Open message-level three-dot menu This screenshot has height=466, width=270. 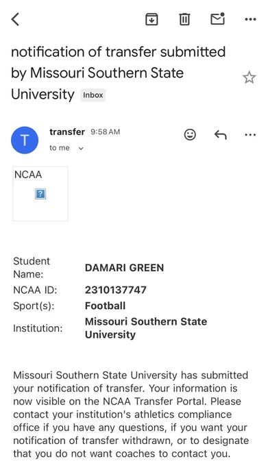pos(250,135)
